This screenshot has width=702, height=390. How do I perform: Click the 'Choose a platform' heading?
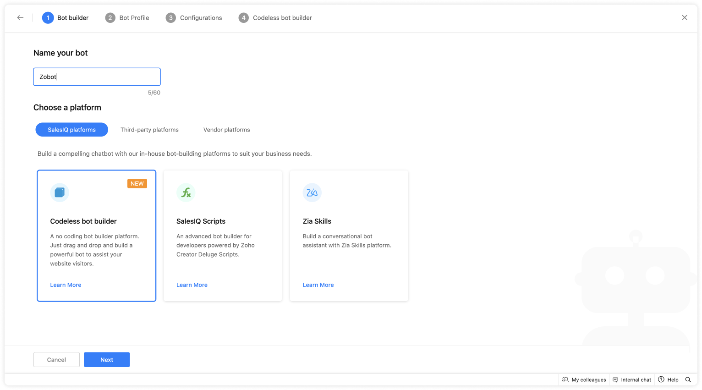click(67, 108)
